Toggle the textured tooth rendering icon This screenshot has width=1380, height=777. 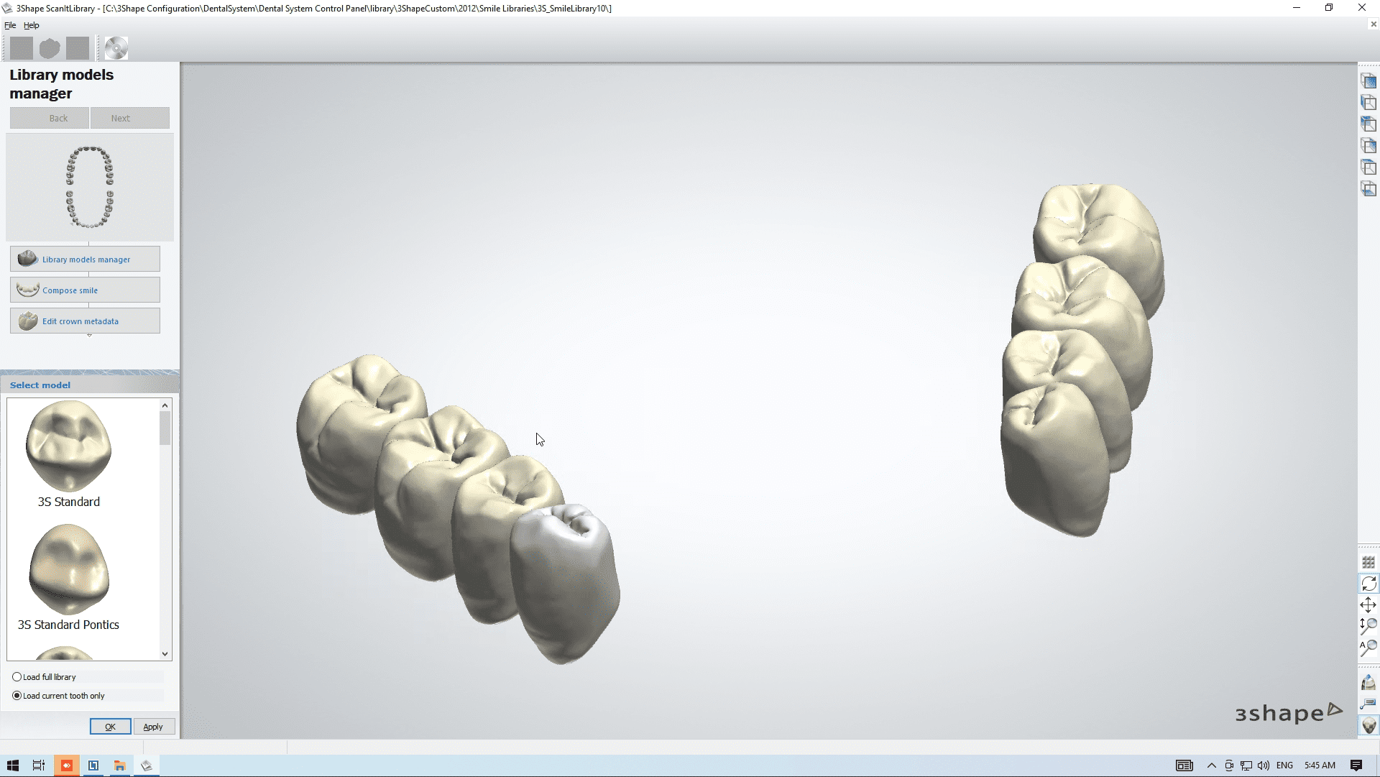(1368, 725)
